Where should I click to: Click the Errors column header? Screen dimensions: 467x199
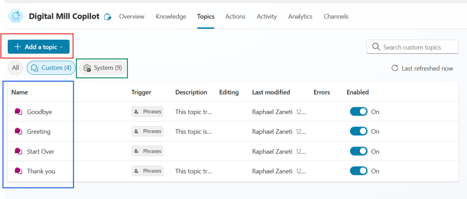(322, 92)
